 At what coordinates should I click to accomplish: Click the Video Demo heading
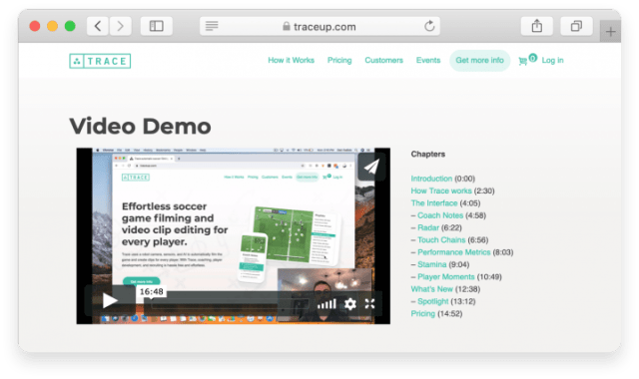tap(140, 126)
